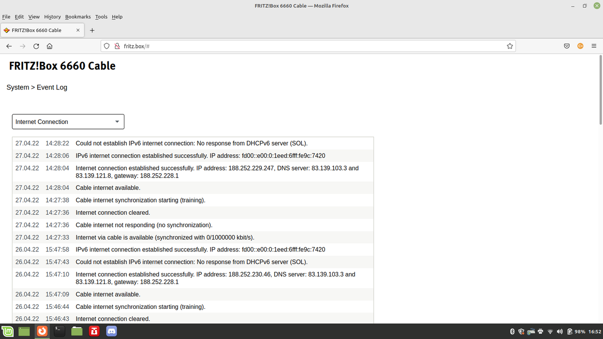The width and height of the screenshot is (603, 339).
Task: Open the 16:52 clock calendar
Action: [595, 331]
